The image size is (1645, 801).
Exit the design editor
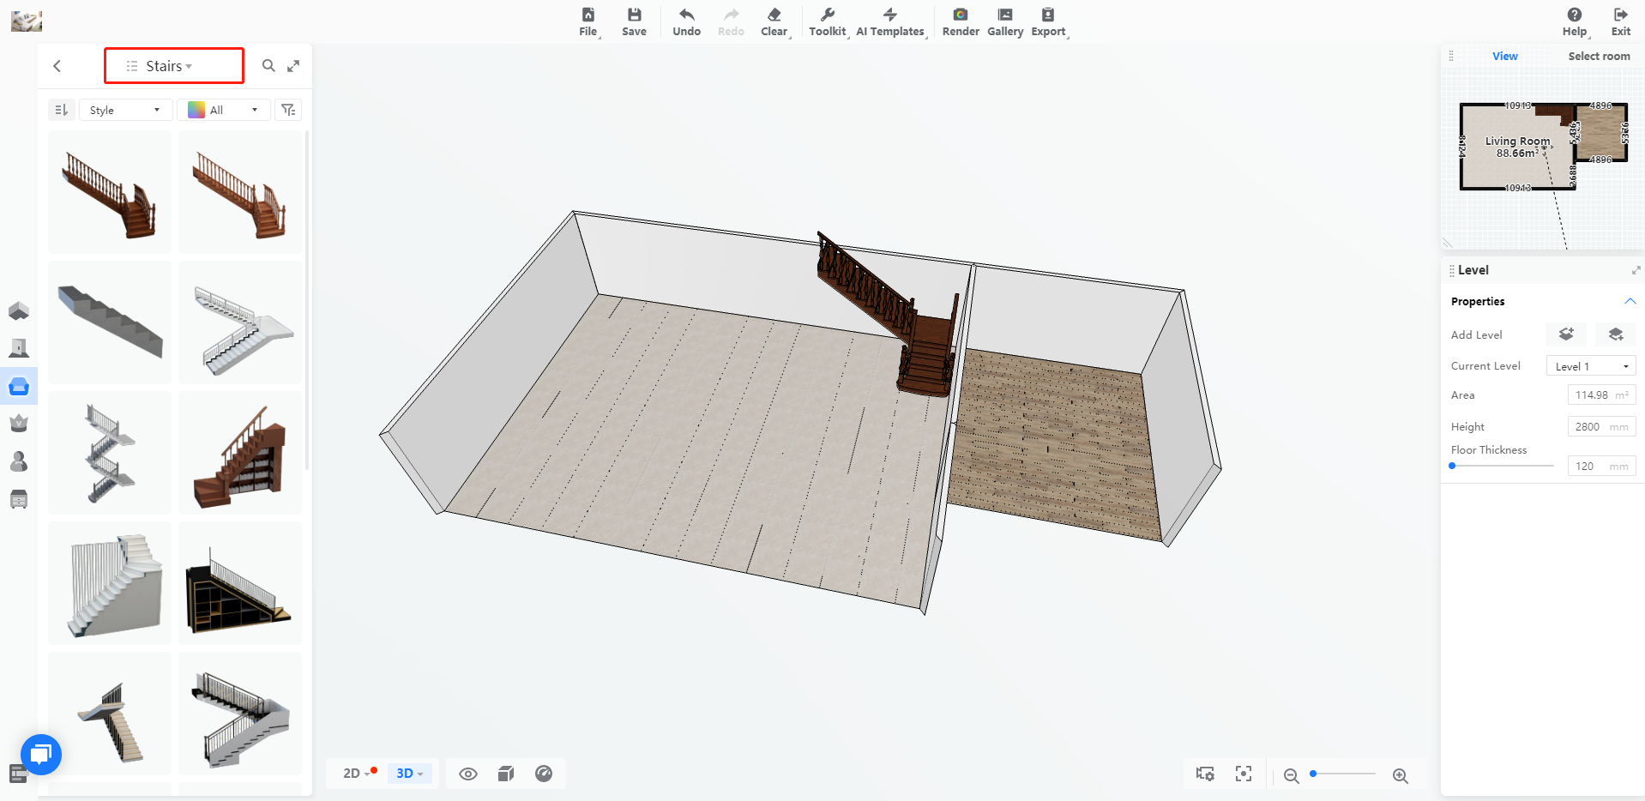(x=1621, y=22)
